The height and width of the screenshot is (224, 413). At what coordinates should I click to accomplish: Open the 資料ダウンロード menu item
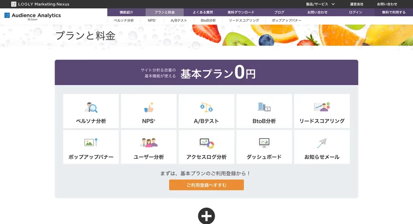(241, 12)
